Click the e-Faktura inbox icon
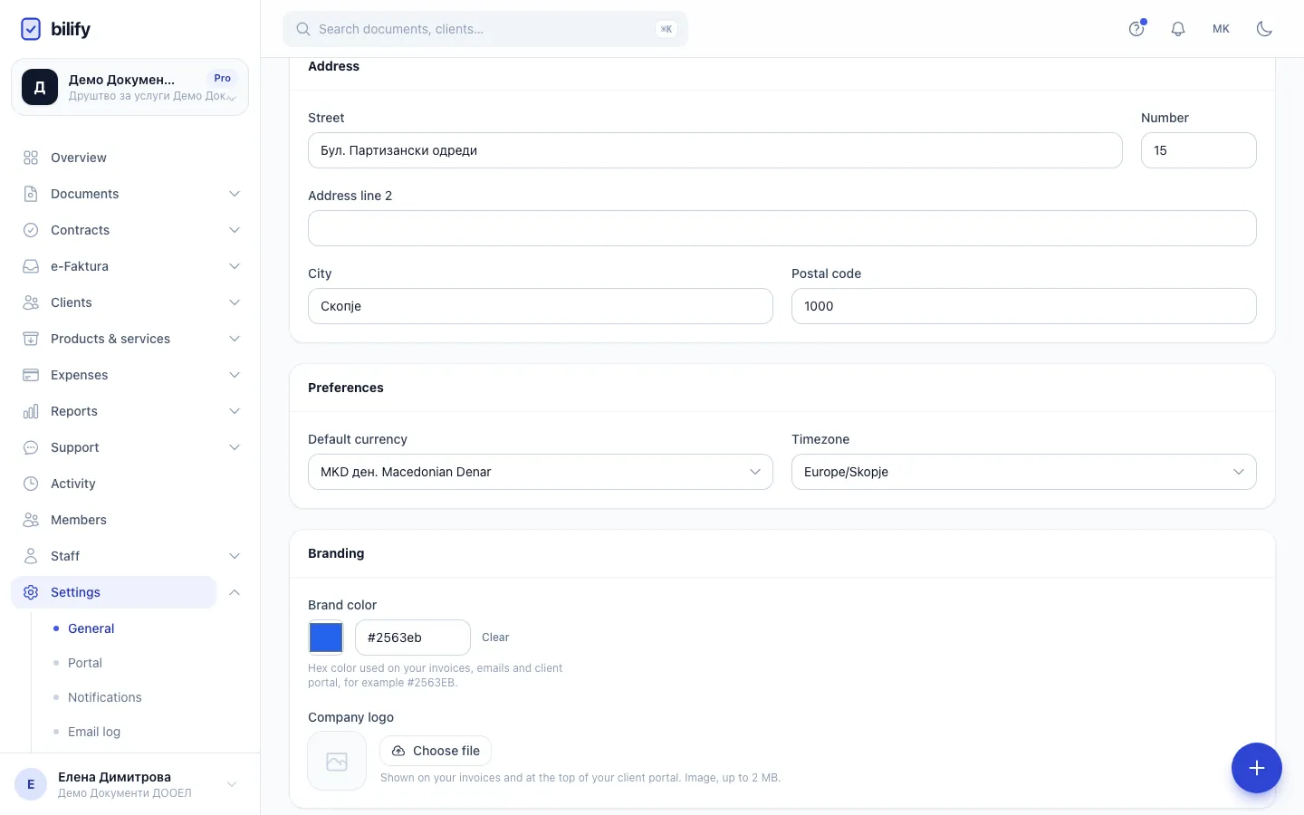Image resolution: width=1304 pixels, height=815 pixels. (x=31, y=266)
